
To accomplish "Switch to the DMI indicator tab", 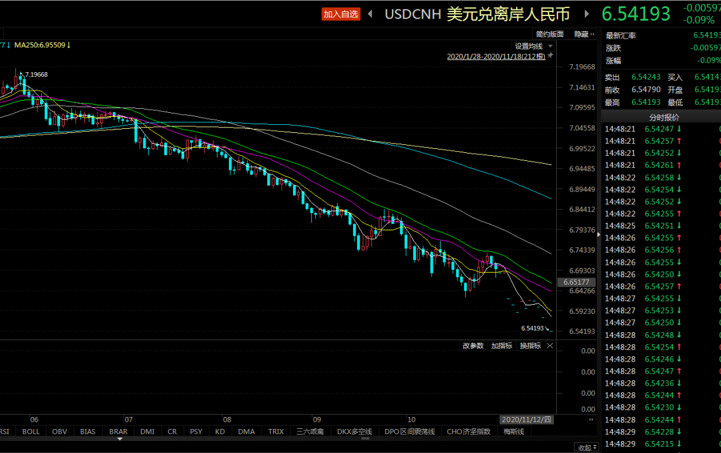I will tap(148, 432).
